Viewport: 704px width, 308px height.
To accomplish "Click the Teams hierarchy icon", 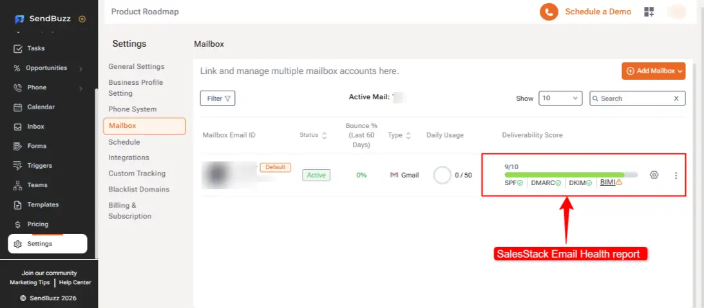I will click(17, 185).
